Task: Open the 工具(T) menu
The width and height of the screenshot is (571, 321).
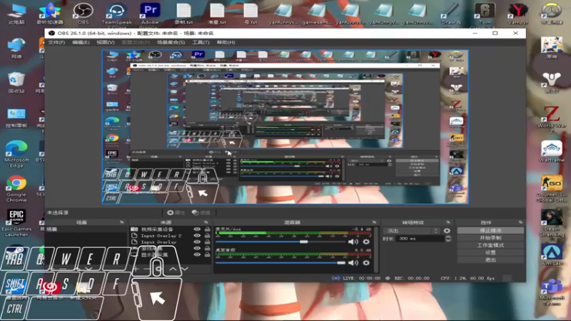Action: [x=201, y=43]
